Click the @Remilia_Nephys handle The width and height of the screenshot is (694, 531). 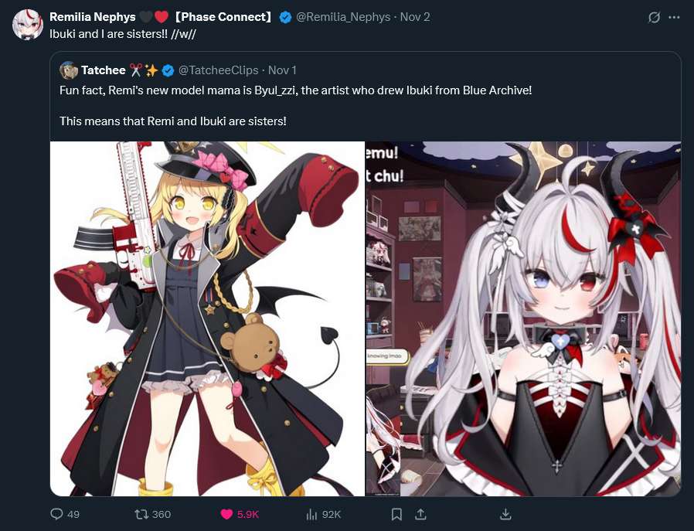(x=343, y=17)
